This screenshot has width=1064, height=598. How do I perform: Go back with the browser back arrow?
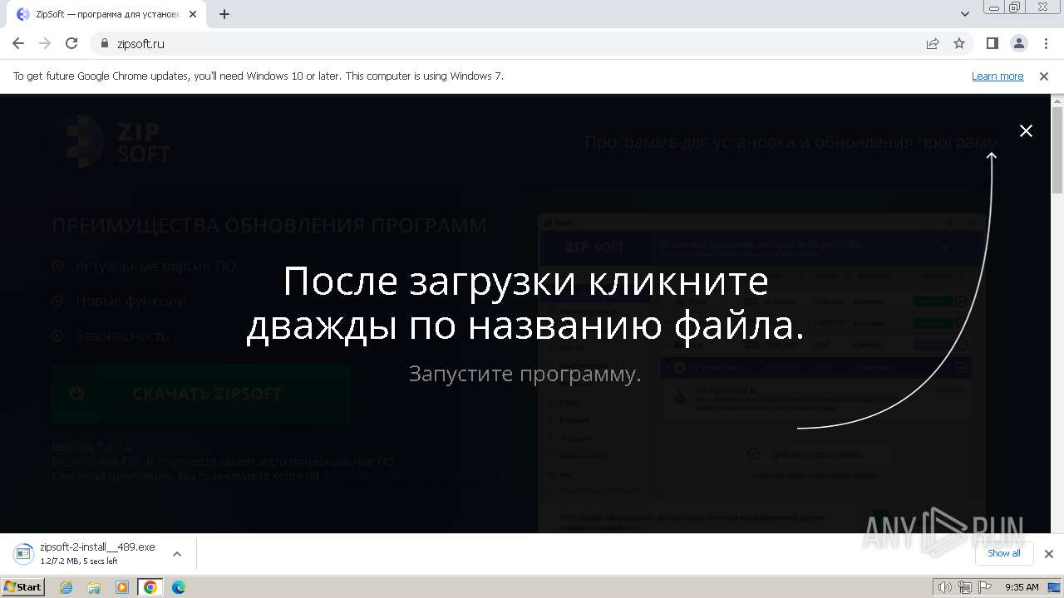click(x=18, y=43)
